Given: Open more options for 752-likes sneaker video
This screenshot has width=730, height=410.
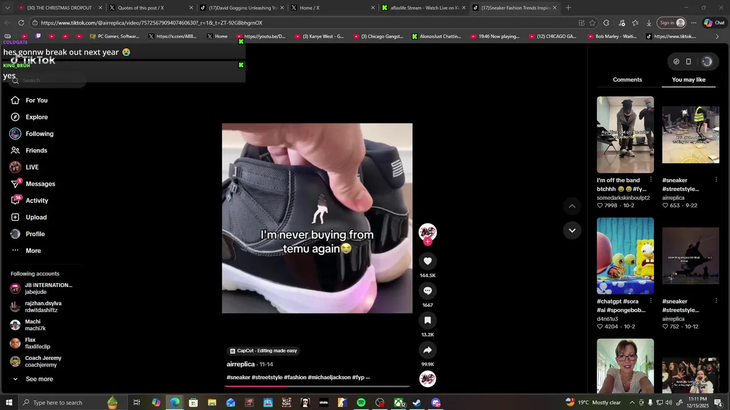Looking at the screenshot, I should (716, 301).
